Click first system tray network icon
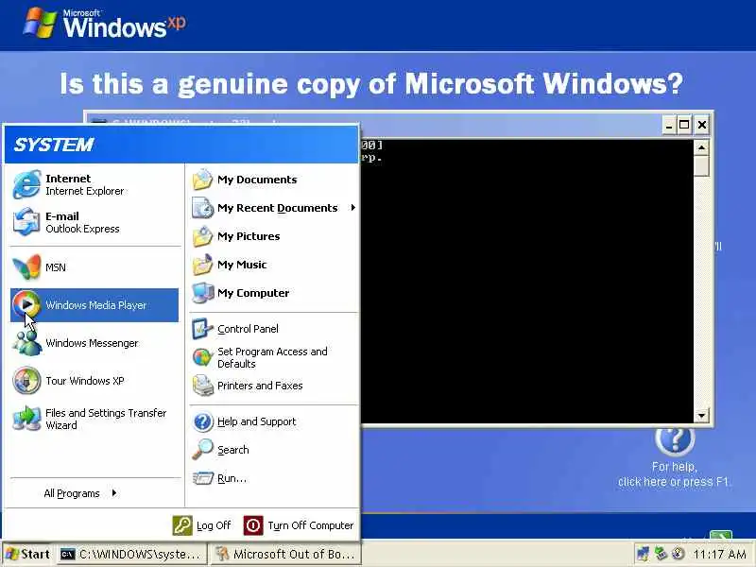Viewport: 756px width, 567px height. coord(644,554)
